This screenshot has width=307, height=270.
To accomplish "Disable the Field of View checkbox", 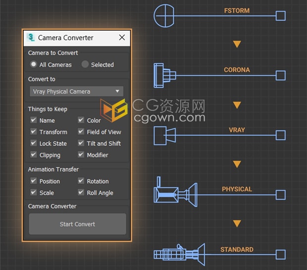I will click(x=81, y=132).
